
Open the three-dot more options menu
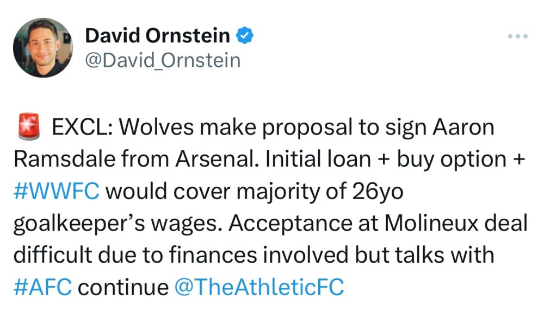pyautogui.click(x=517, y=36)
